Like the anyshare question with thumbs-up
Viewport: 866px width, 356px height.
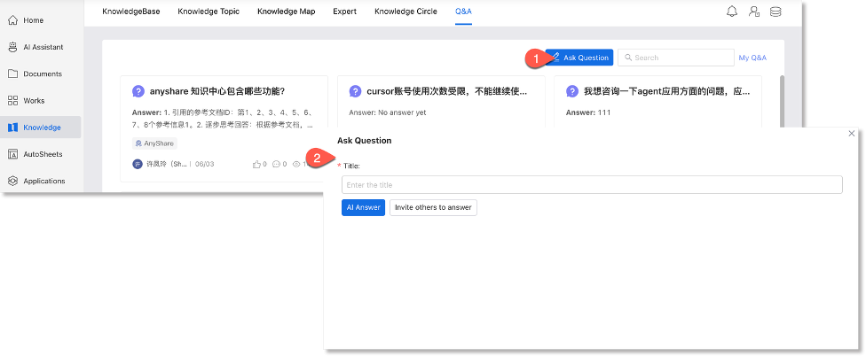coord(257,165)
